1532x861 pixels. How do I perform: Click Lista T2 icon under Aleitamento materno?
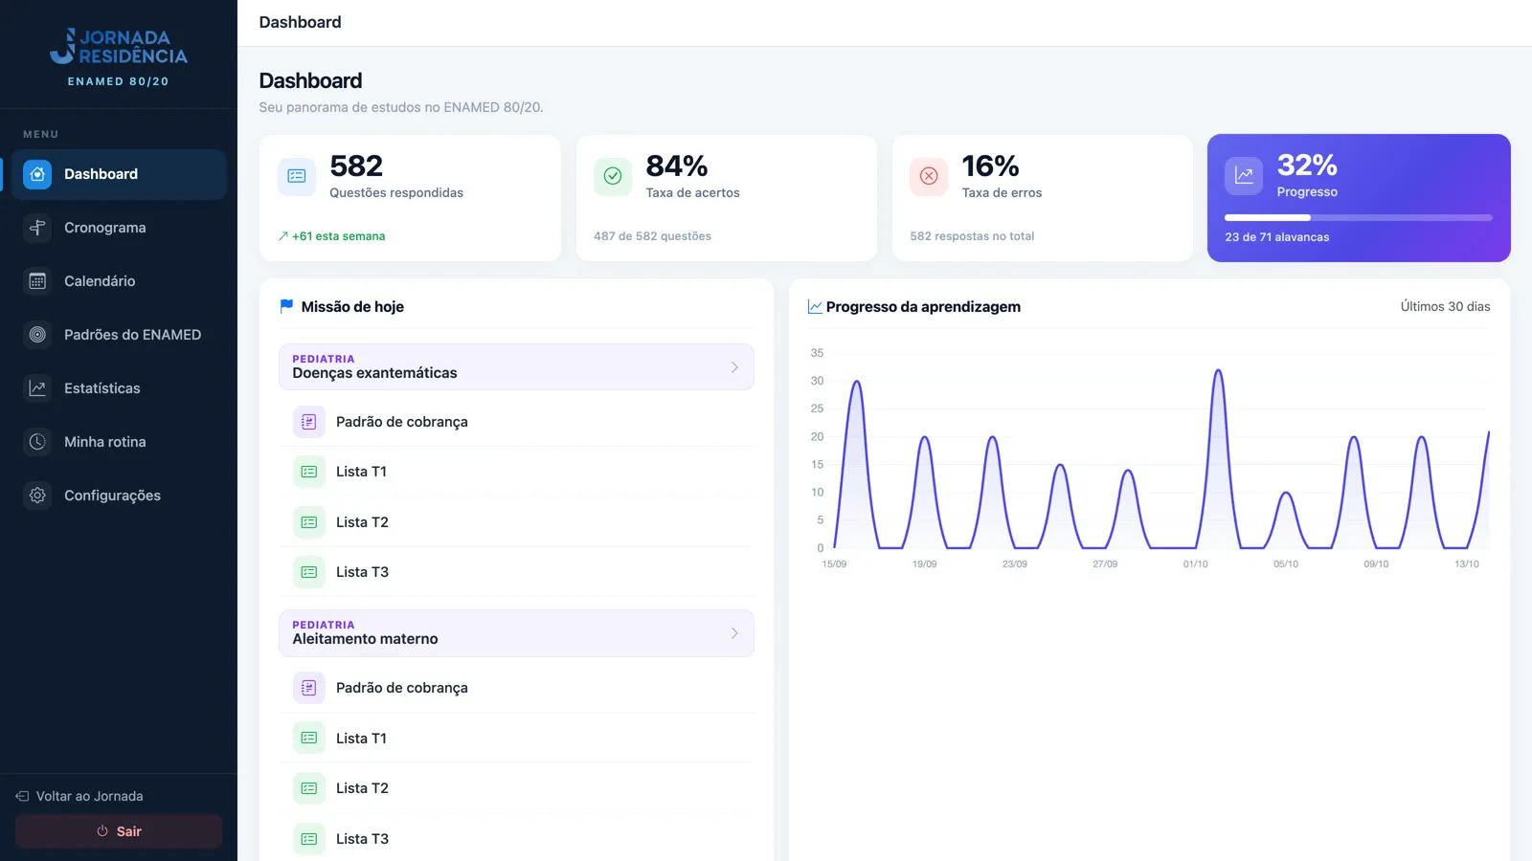click(x=309, y=788)
